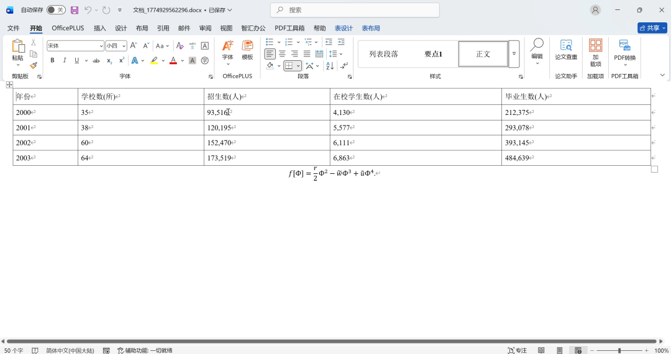Click the save icon in title bar
The image size is (671, 354).
pos(75,10)
